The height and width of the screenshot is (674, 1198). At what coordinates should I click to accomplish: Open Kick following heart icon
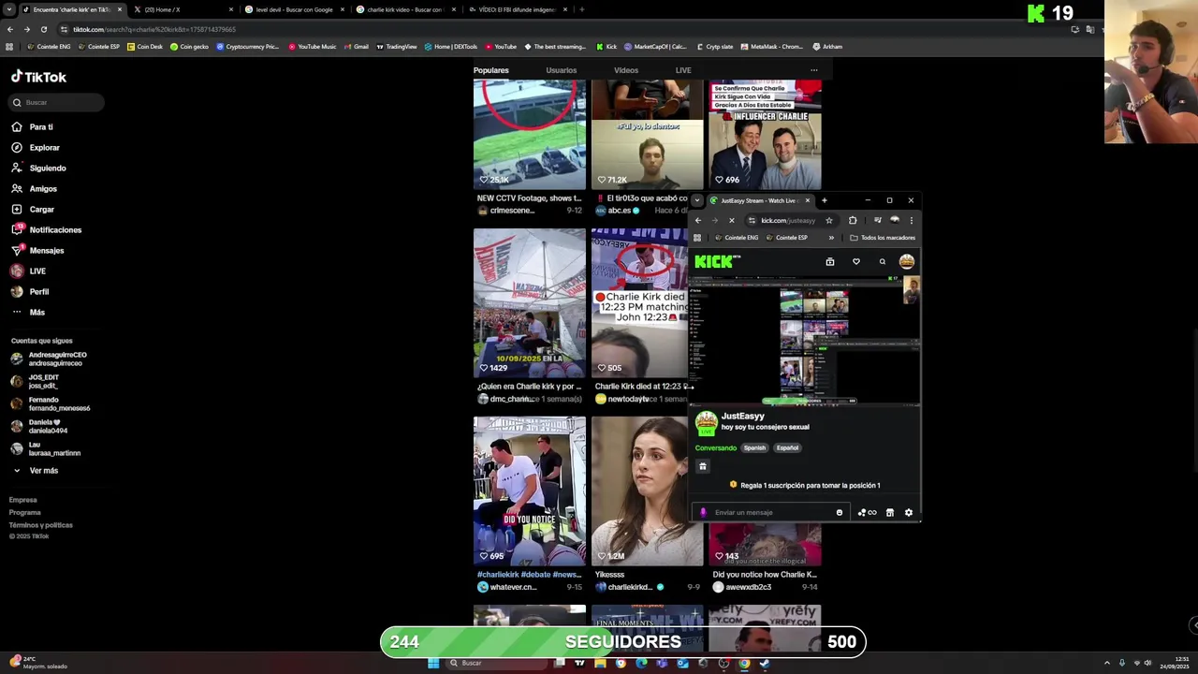(855, 262)
